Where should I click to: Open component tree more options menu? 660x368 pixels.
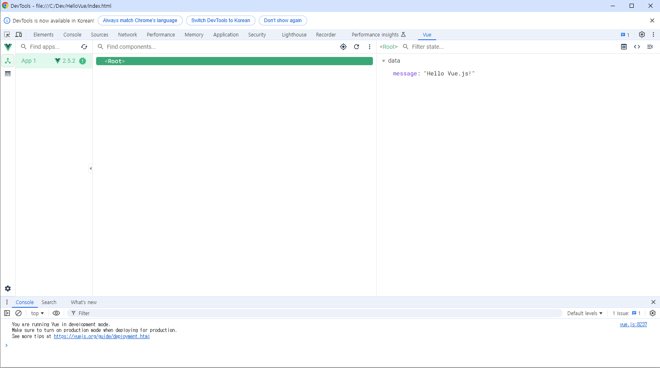click(370, 47)
